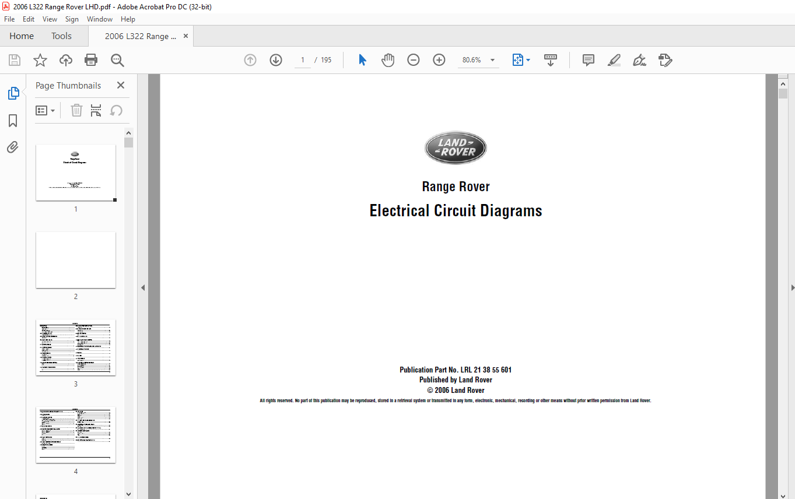Screen dimensions: 795x499
Task: Print the document using printer icon
Action: coord(91,60)
